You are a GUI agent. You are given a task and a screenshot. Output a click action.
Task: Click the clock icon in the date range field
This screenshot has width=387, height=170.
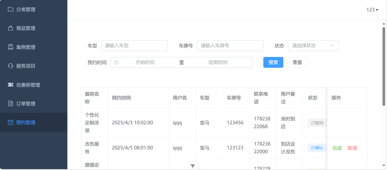116,62
